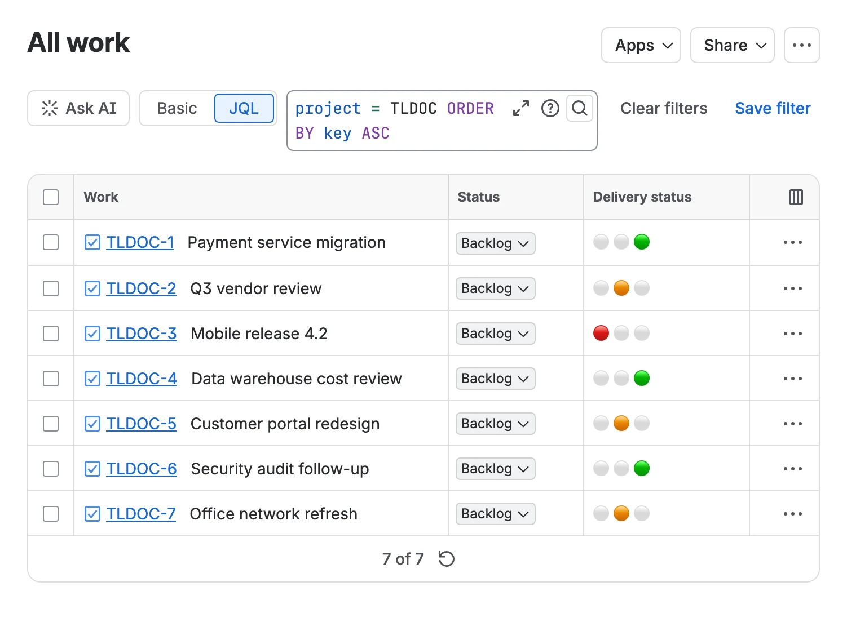Click the search magnifier icon
The height and width of the screenshot is (631, 847).
580,108
